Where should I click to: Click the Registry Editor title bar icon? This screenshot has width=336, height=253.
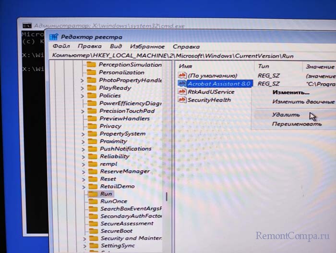click(54, 37)
